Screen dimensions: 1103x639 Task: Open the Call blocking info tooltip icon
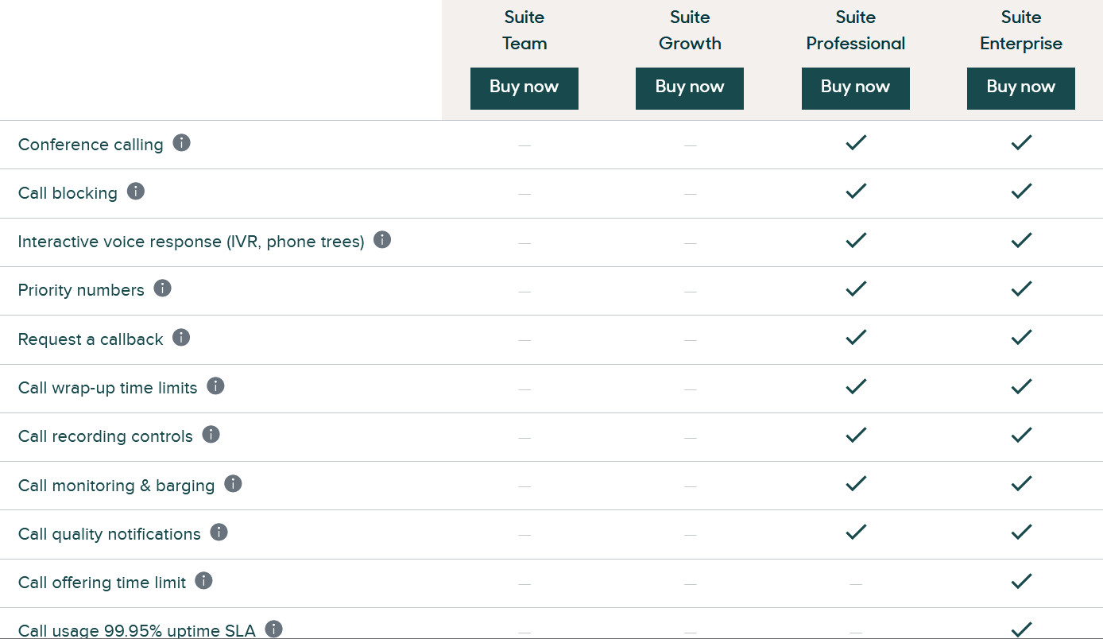coord(136,192)
